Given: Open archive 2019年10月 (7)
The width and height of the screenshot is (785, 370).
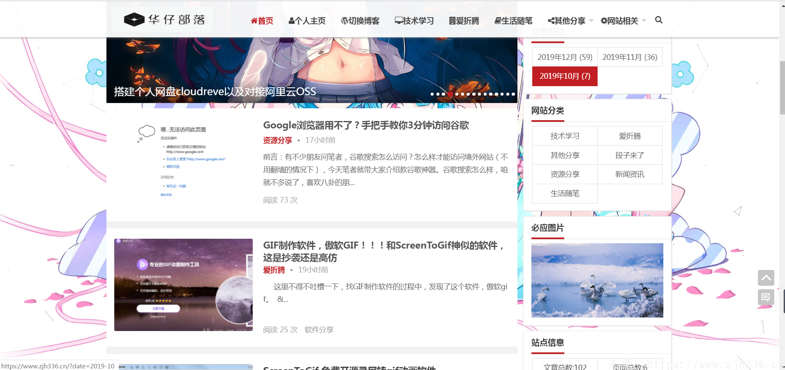Looking at the screenshot, I should (x=565, y=76).
